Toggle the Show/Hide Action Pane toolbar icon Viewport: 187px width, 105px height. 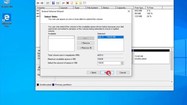click(58, 3)
